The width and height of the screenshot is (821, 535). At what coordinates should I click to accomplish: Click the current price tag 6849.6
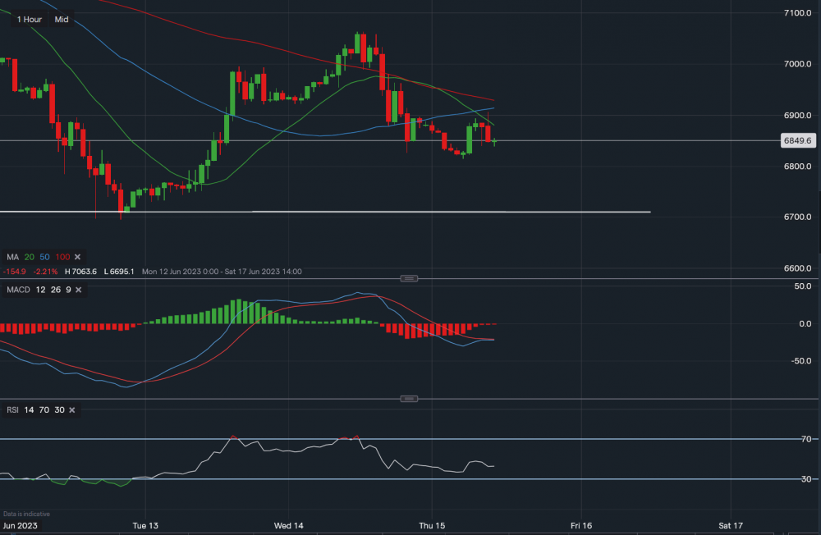pos(797,141)
